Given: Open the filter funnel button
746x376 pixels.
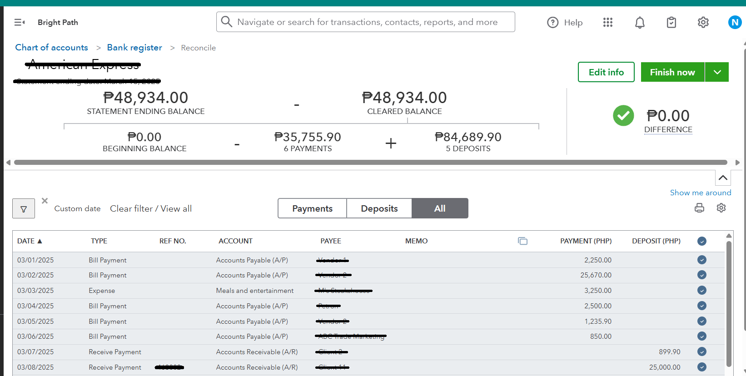Looking at the screenshot, I should click(24, 209).
